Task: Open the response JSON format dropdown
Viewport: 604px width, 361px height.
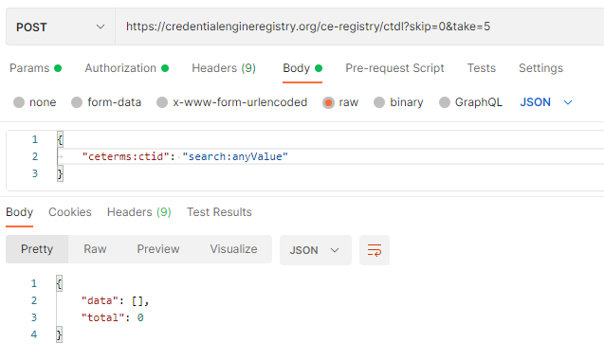Action: coord(316,250)
